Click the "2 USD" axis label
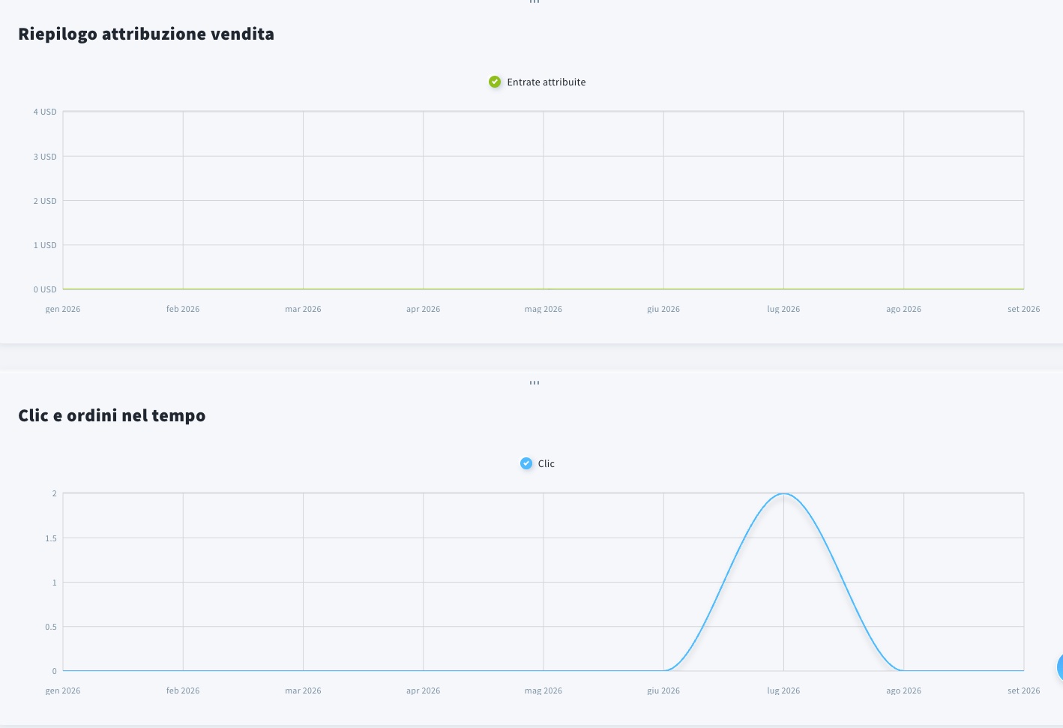Viewport: 1063px width, 728px height. click(x=45, y=201)
